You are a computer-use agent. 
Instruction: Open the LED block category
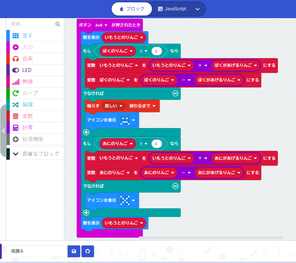[x=35, y=70]
